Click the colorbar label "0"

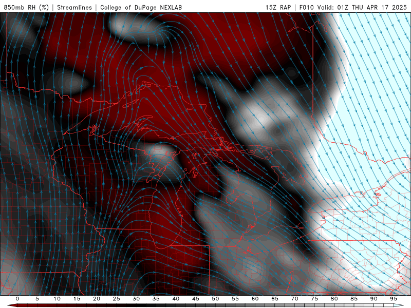point(17,299)
